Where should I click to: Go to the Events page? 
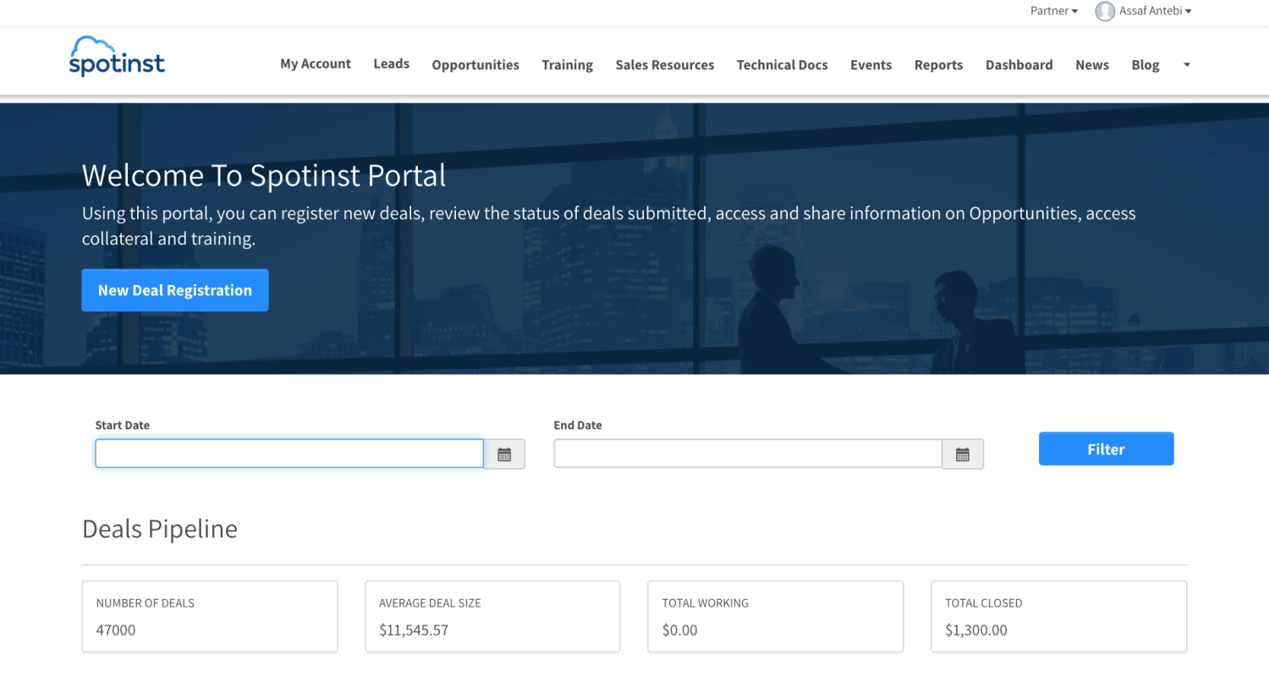point(871,65)
